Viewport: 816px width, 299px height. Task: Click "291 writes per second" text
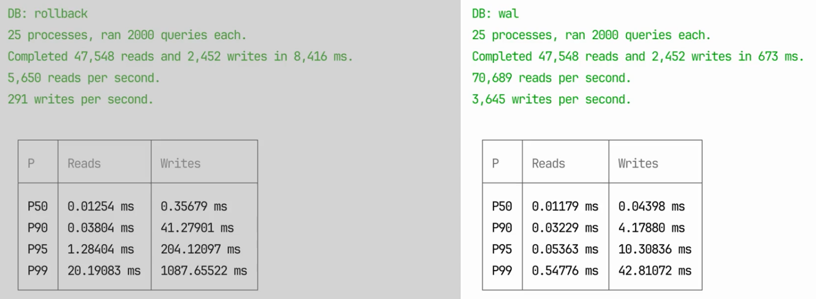point(80,99)
